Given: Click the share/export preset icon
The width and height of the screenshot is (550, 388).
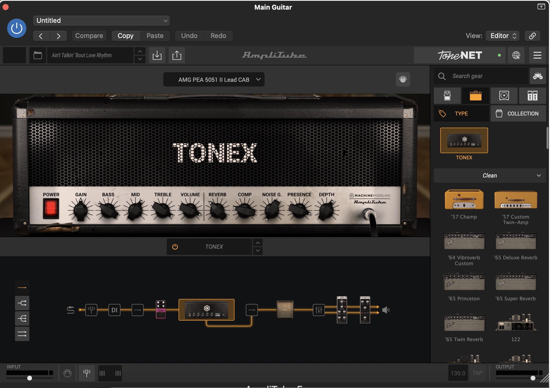Looking at the screenshot, I should (x=177, y=55).
